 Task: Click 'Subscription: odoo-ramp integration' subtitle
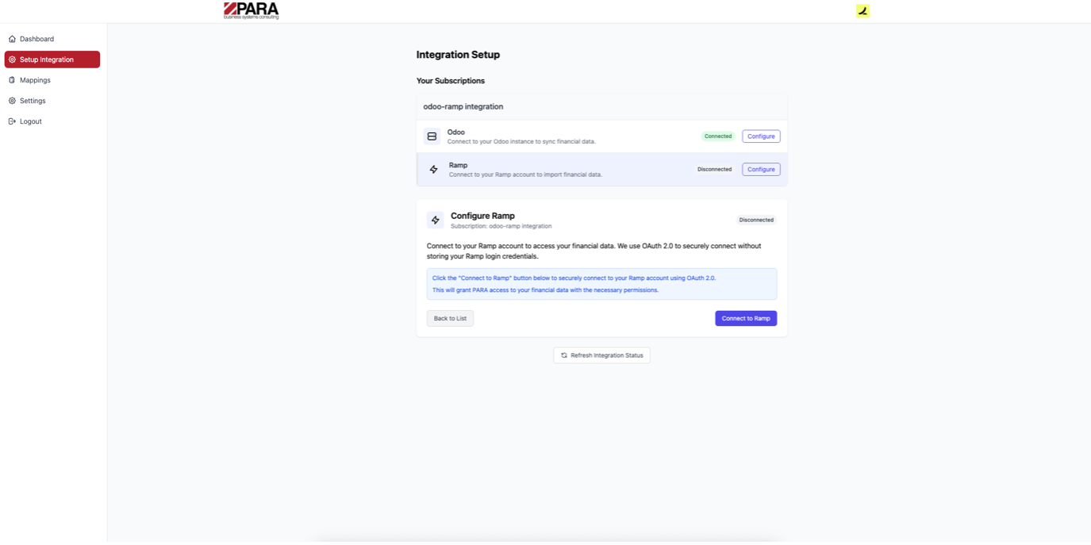(x=501, y=226)
